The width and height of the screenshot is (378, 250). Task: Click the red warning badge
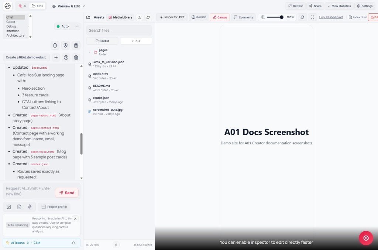coord(374,17)
